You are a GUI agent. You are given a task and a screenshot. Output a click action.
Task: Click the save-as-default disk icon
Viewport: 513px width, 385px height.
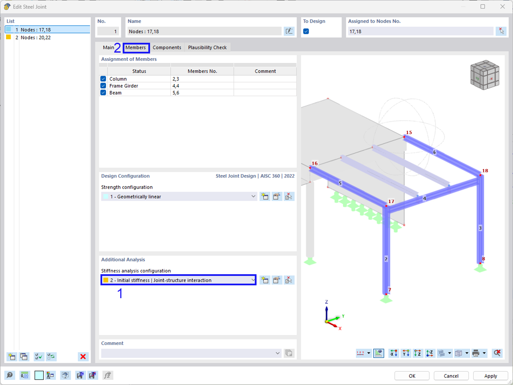coord(80,375)
